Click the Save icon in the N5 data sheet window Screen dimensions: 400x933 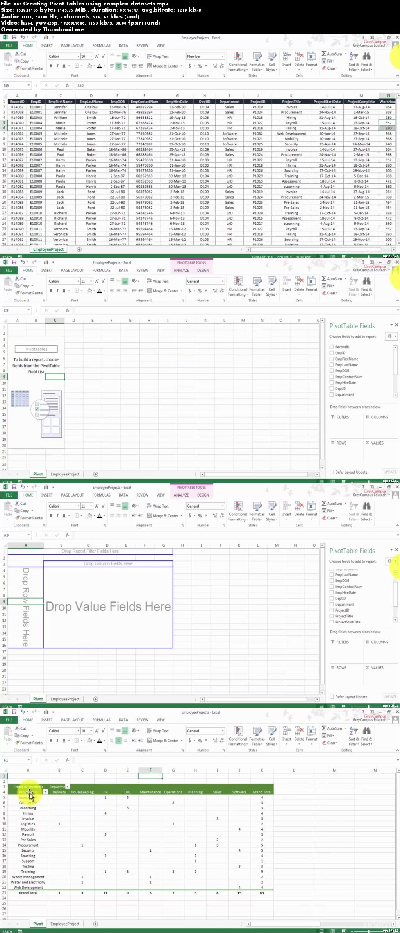click(14, 38)
